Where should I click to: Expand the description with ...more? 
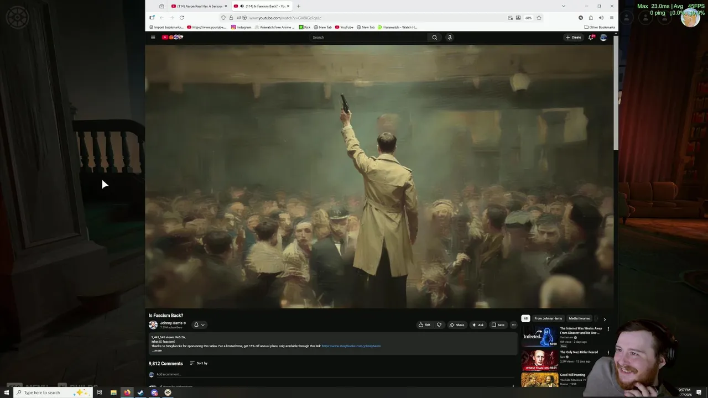[157, 350]
